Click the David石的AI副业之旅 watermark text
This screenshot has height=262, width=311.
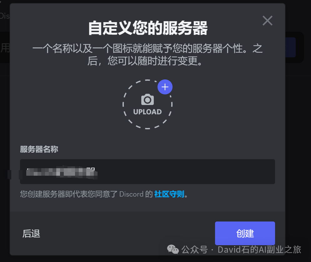click(x=259, y=250)
